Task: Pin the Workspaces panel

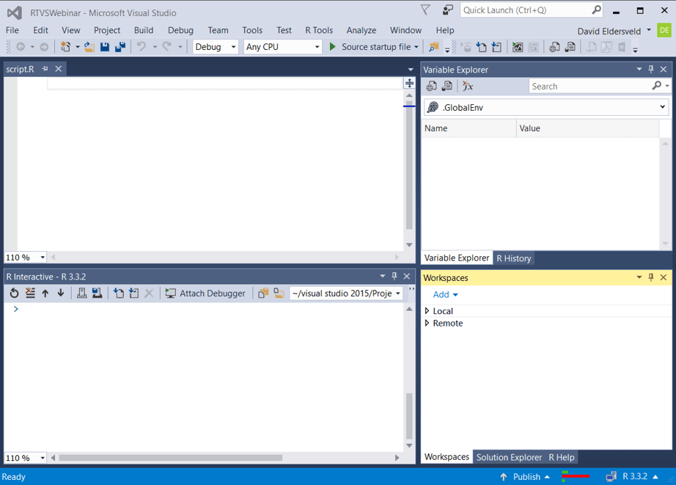Action: point(651,277)
